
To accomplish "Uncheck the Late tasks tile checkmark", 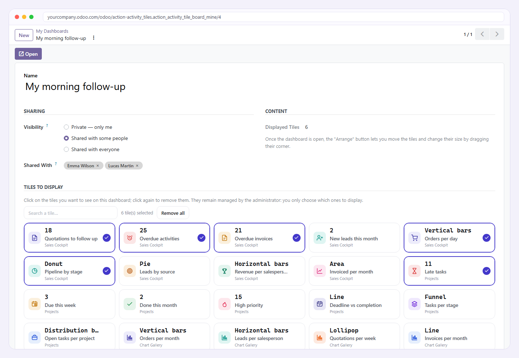I will tap(487, 271).
